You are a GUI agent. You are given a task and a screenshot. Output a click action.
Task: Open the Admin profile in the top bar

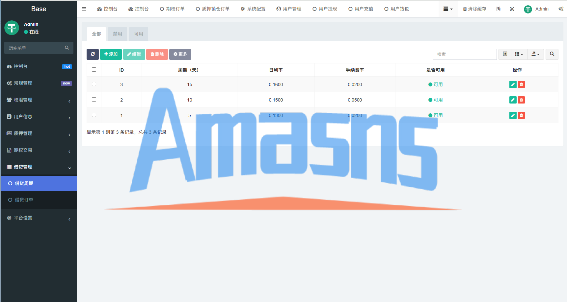(536, 9)
